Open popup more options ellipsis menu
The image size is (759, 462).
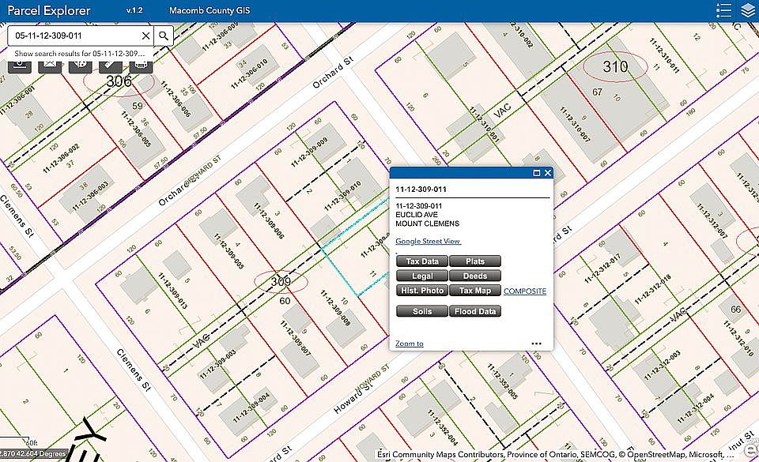point(536,344)
